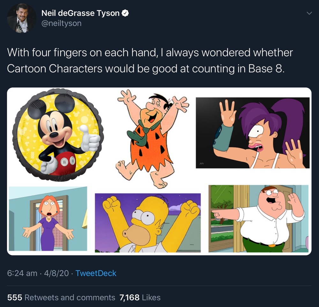Enlarge the Homer Simpson image
319x307 pixels.
(x=148, y=223)
